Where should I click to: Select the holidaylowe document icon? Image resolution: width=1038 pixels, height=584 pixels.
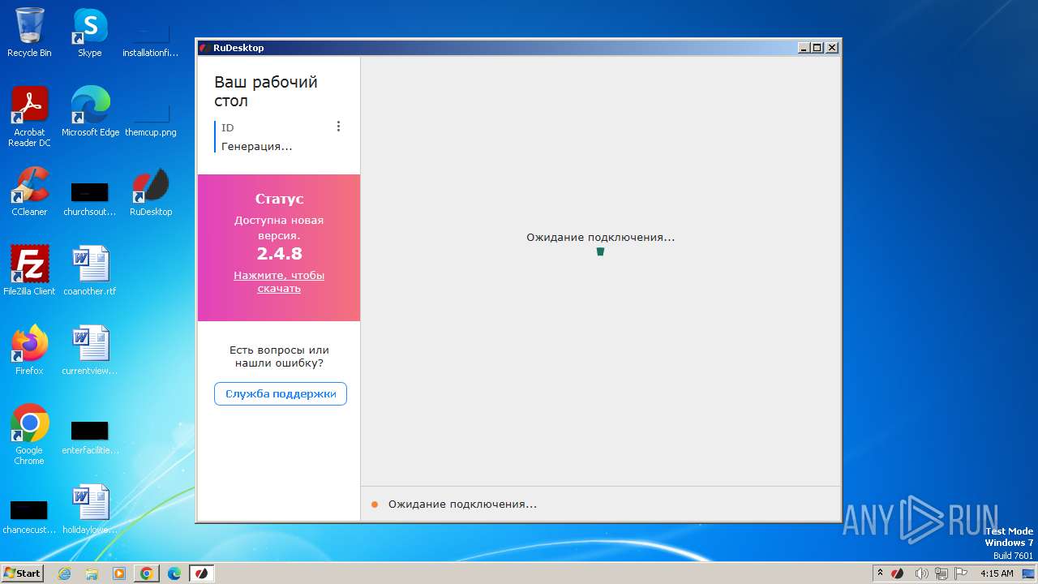point(90,509)
